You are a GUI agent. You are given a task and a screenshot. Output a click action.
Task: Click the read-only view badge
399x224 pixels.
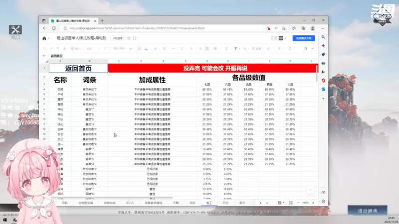pyautogui.click(x=118, y=38)
